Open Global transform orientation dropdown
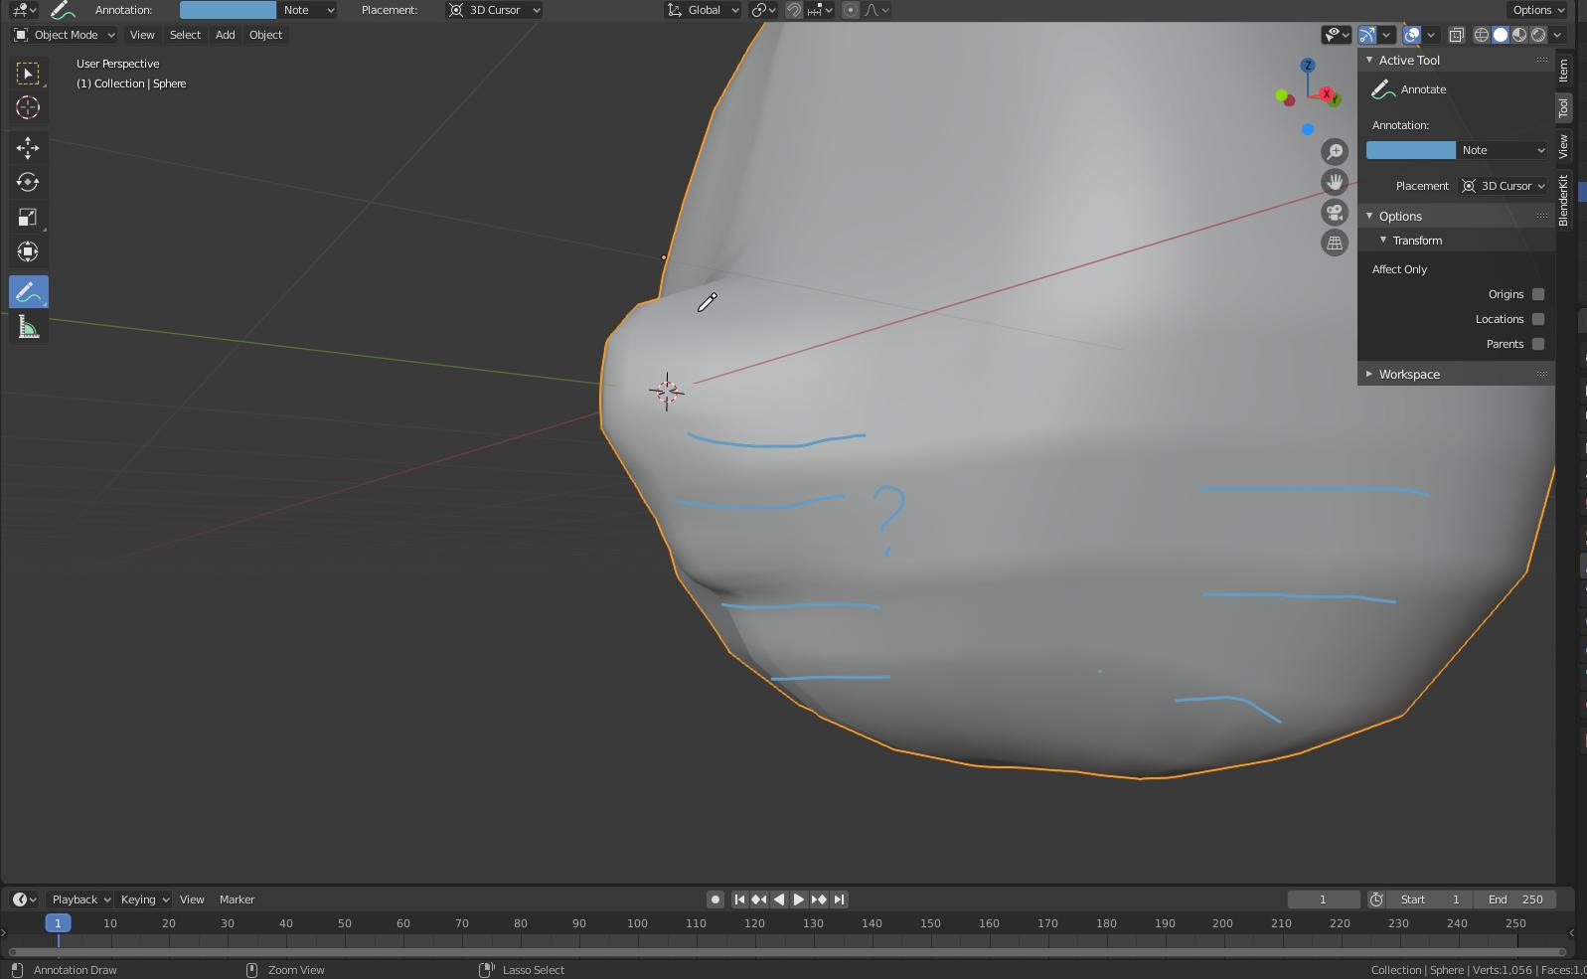Image resolution: width=1587 pixels, height=979 pixels. tap(704, 10)
